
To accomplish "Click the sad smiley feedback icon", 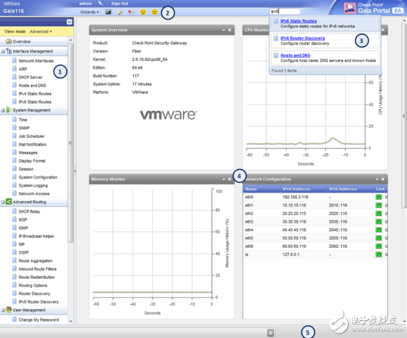I will 155,12.
